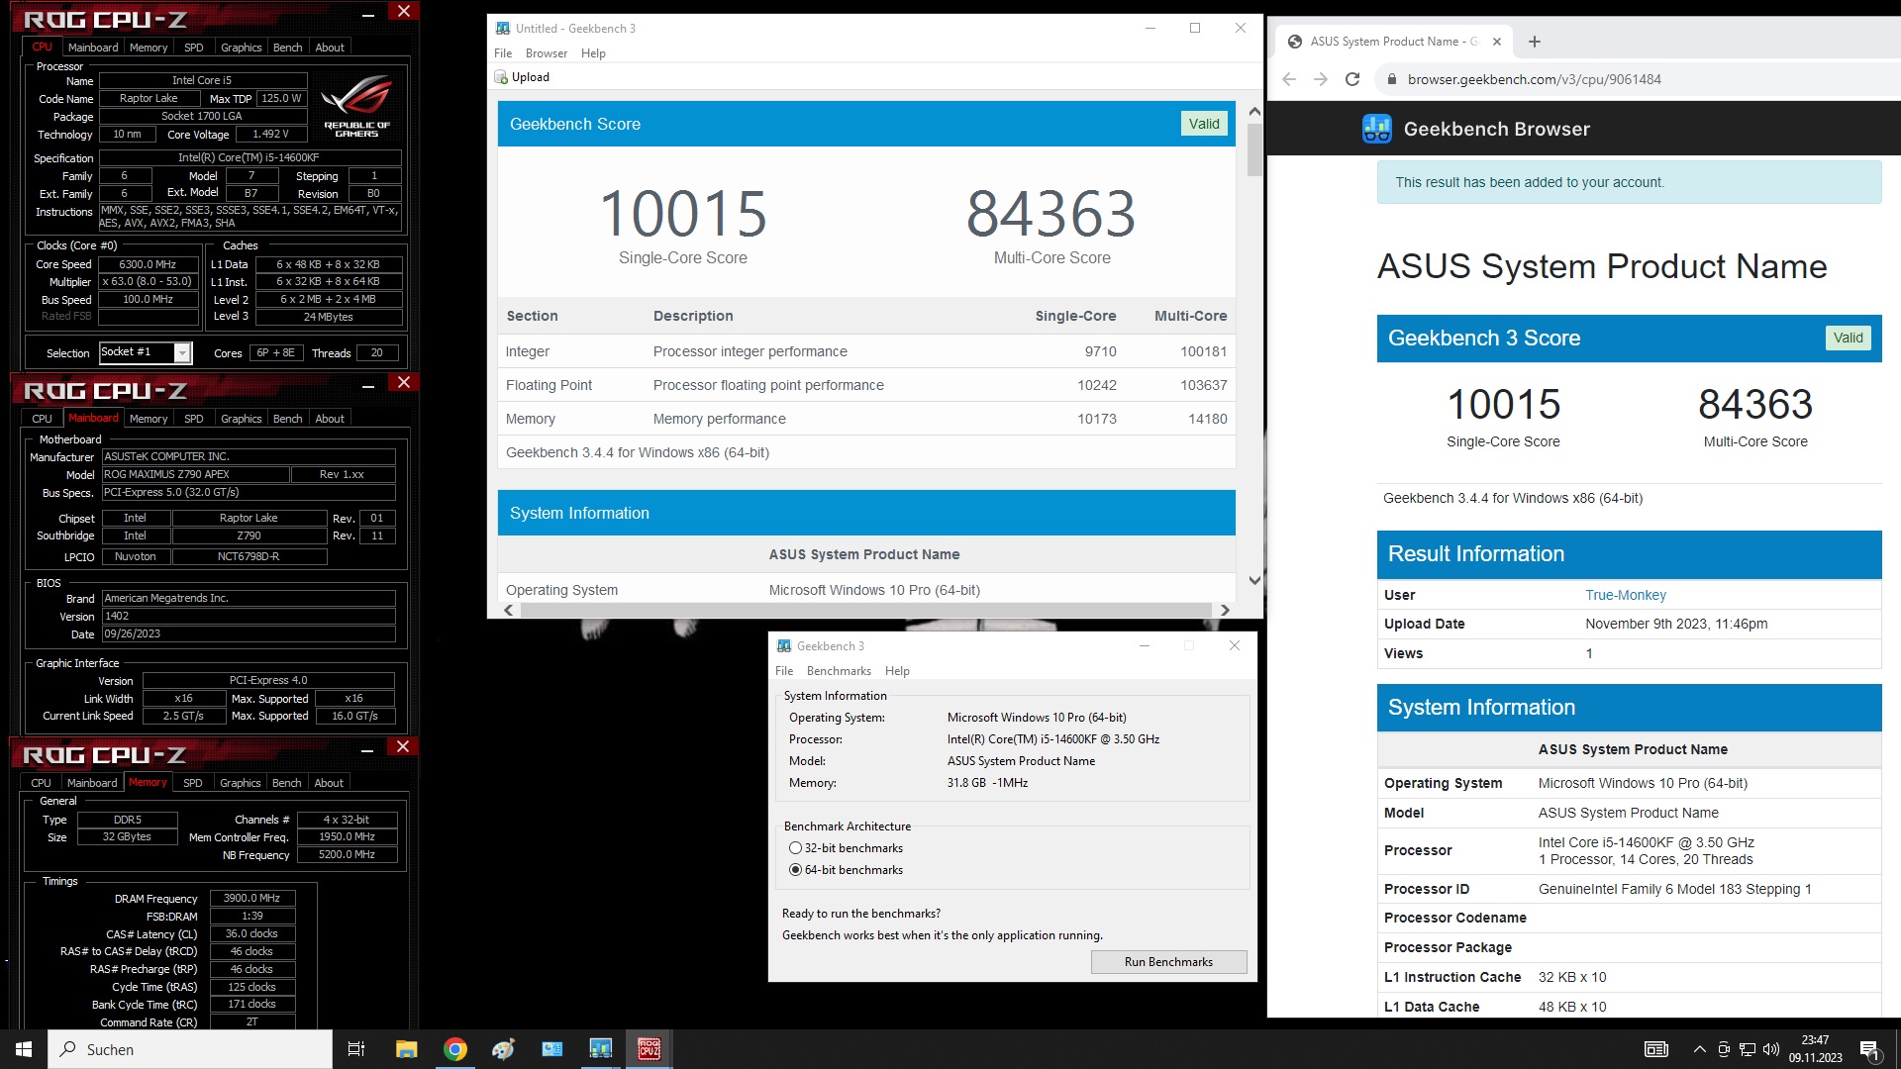The height and width of the screenshot is (1069, 1901).
Task: Click scroll down arrow in results window
Action: (1254, 581)
